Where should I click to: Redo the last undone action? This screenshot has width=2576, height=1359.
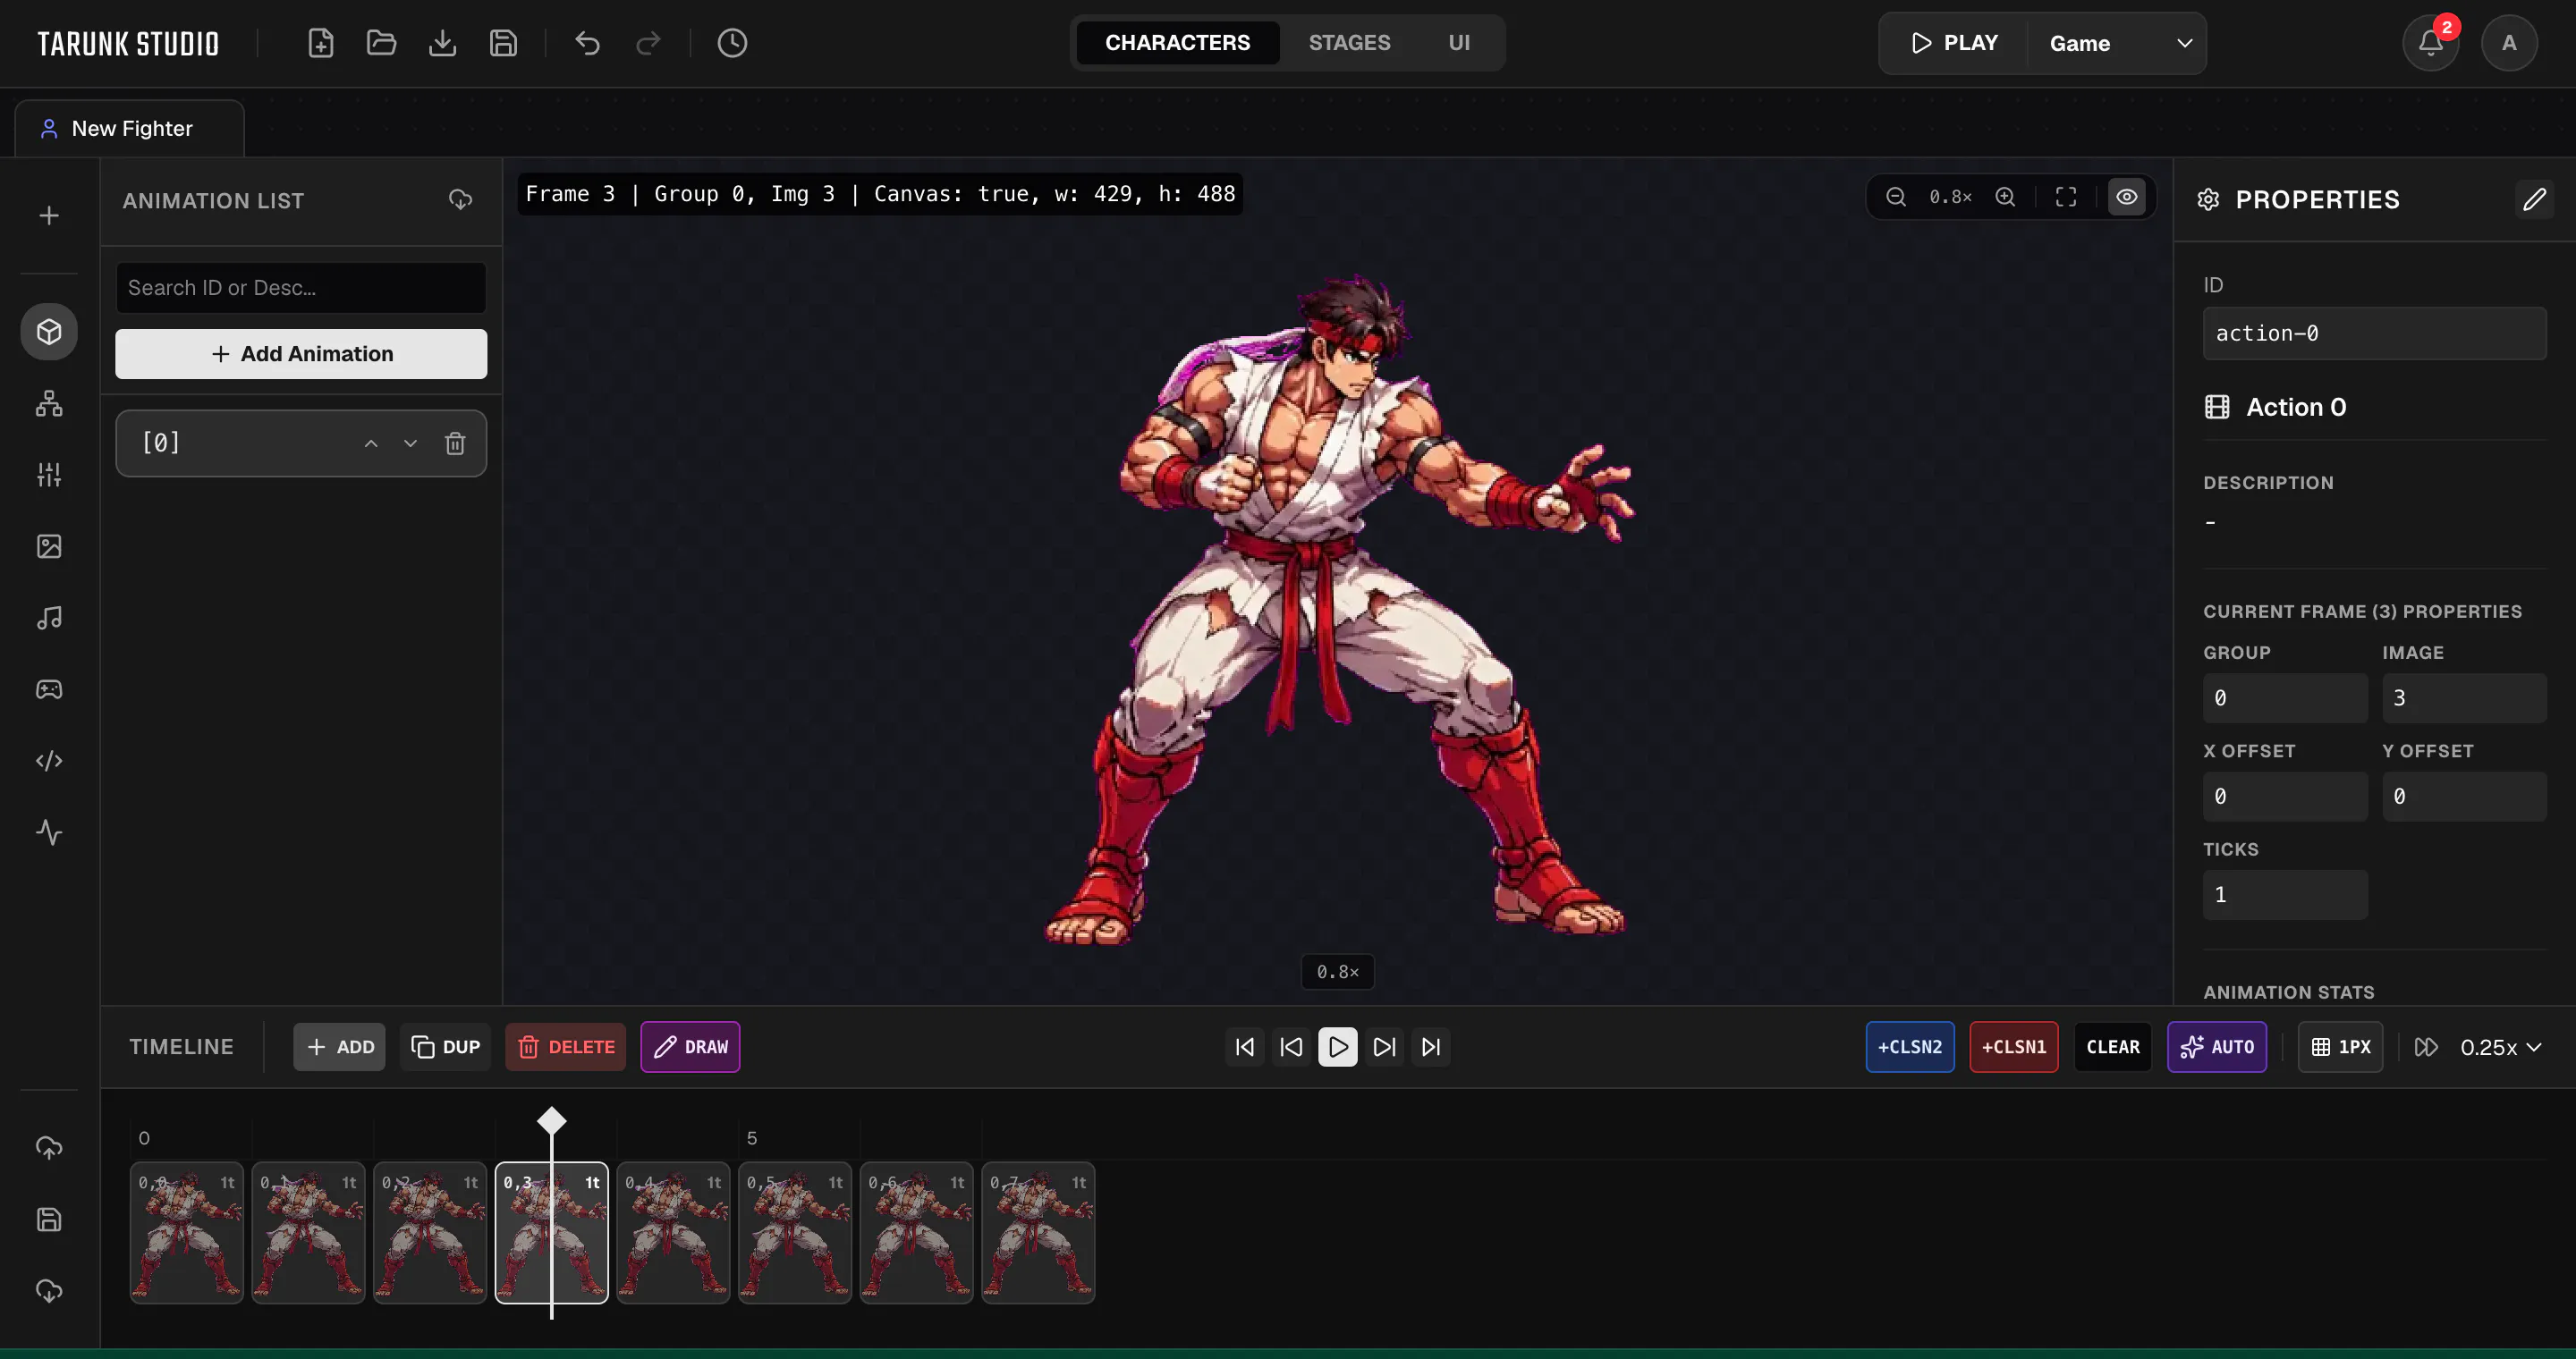click(x=649, y=43)
